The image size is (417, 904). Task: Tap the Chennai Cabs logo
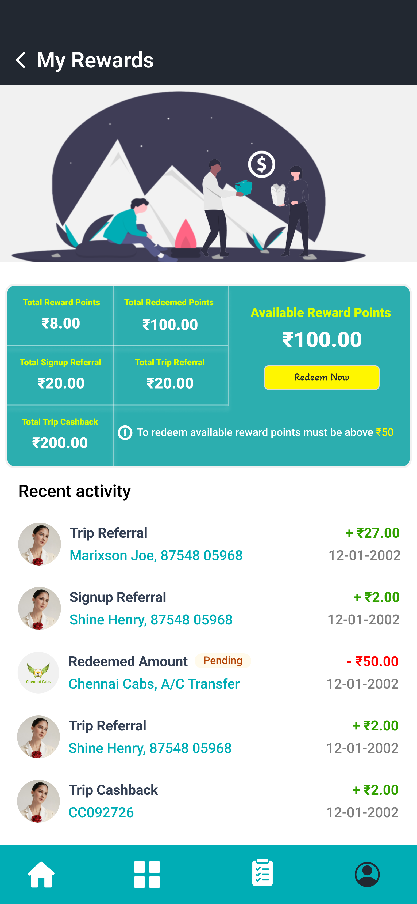coord(38,672)
